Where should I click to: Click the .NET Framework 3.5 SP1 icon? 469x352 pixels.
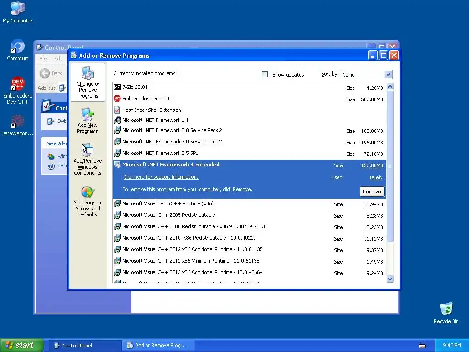(x=117, y=153)
